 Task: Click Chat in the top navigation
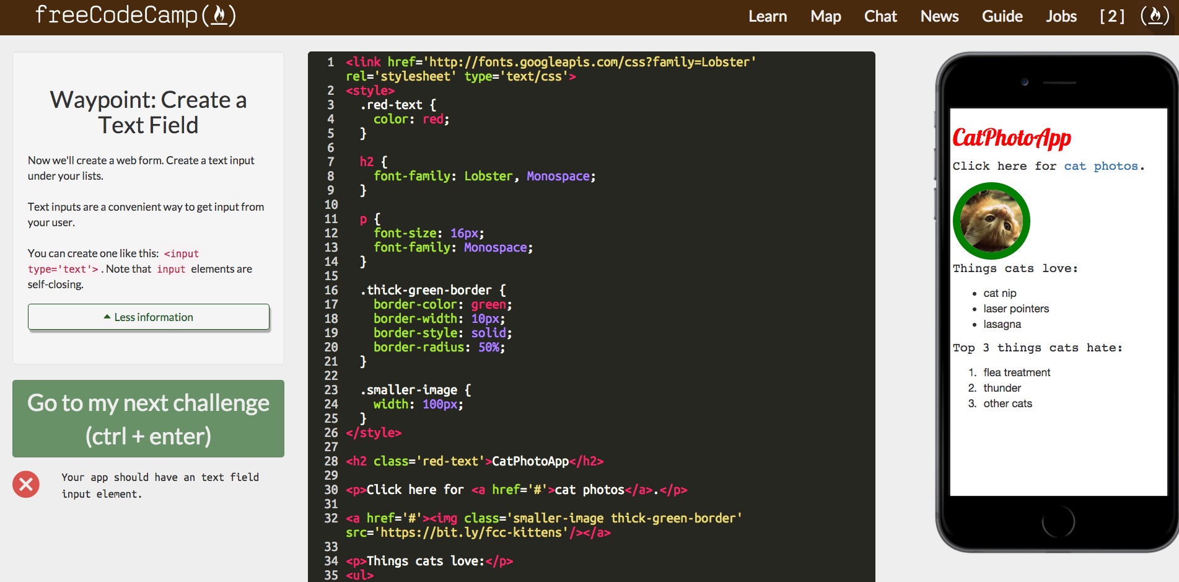click(x=880, y=17)
